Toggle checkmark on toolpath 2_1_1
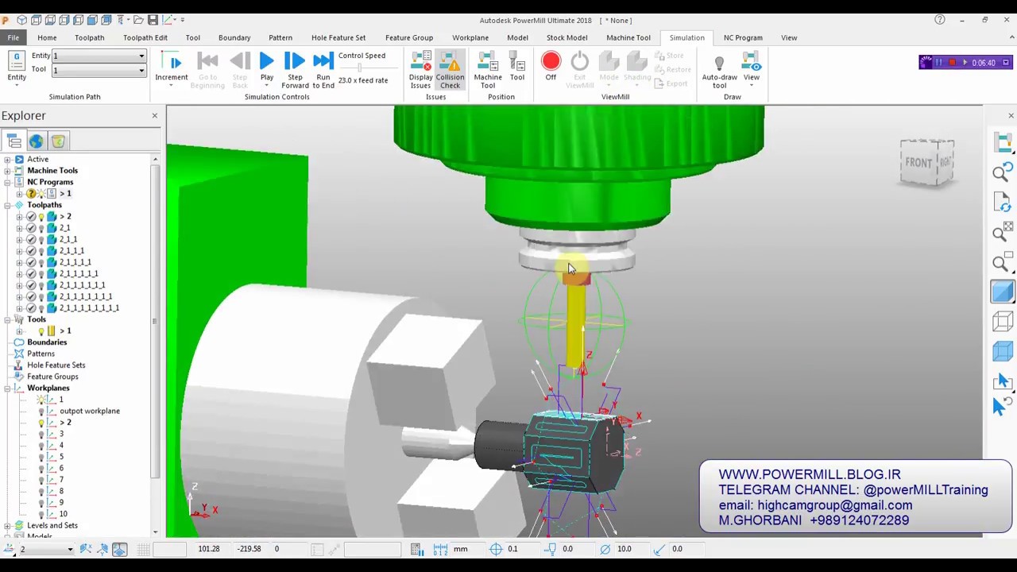 (31, 240)
